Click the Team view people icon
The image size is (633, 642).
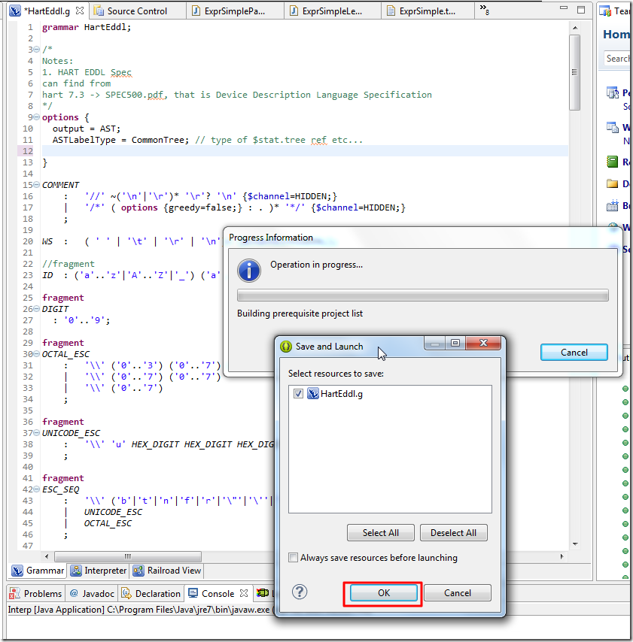pyautogui.click(x=605, y=11)
